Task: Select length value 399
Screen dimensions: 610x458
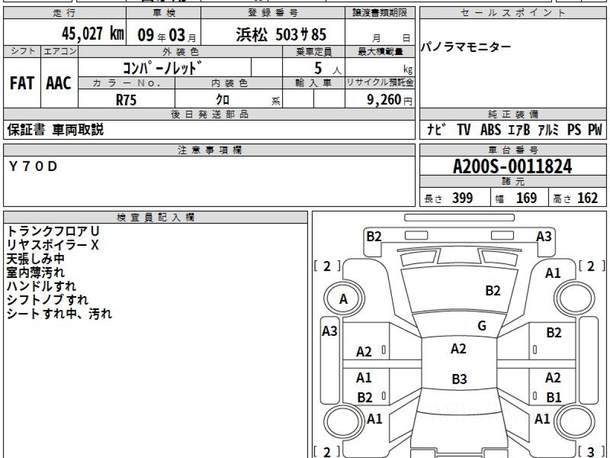Action: [463, 198]
